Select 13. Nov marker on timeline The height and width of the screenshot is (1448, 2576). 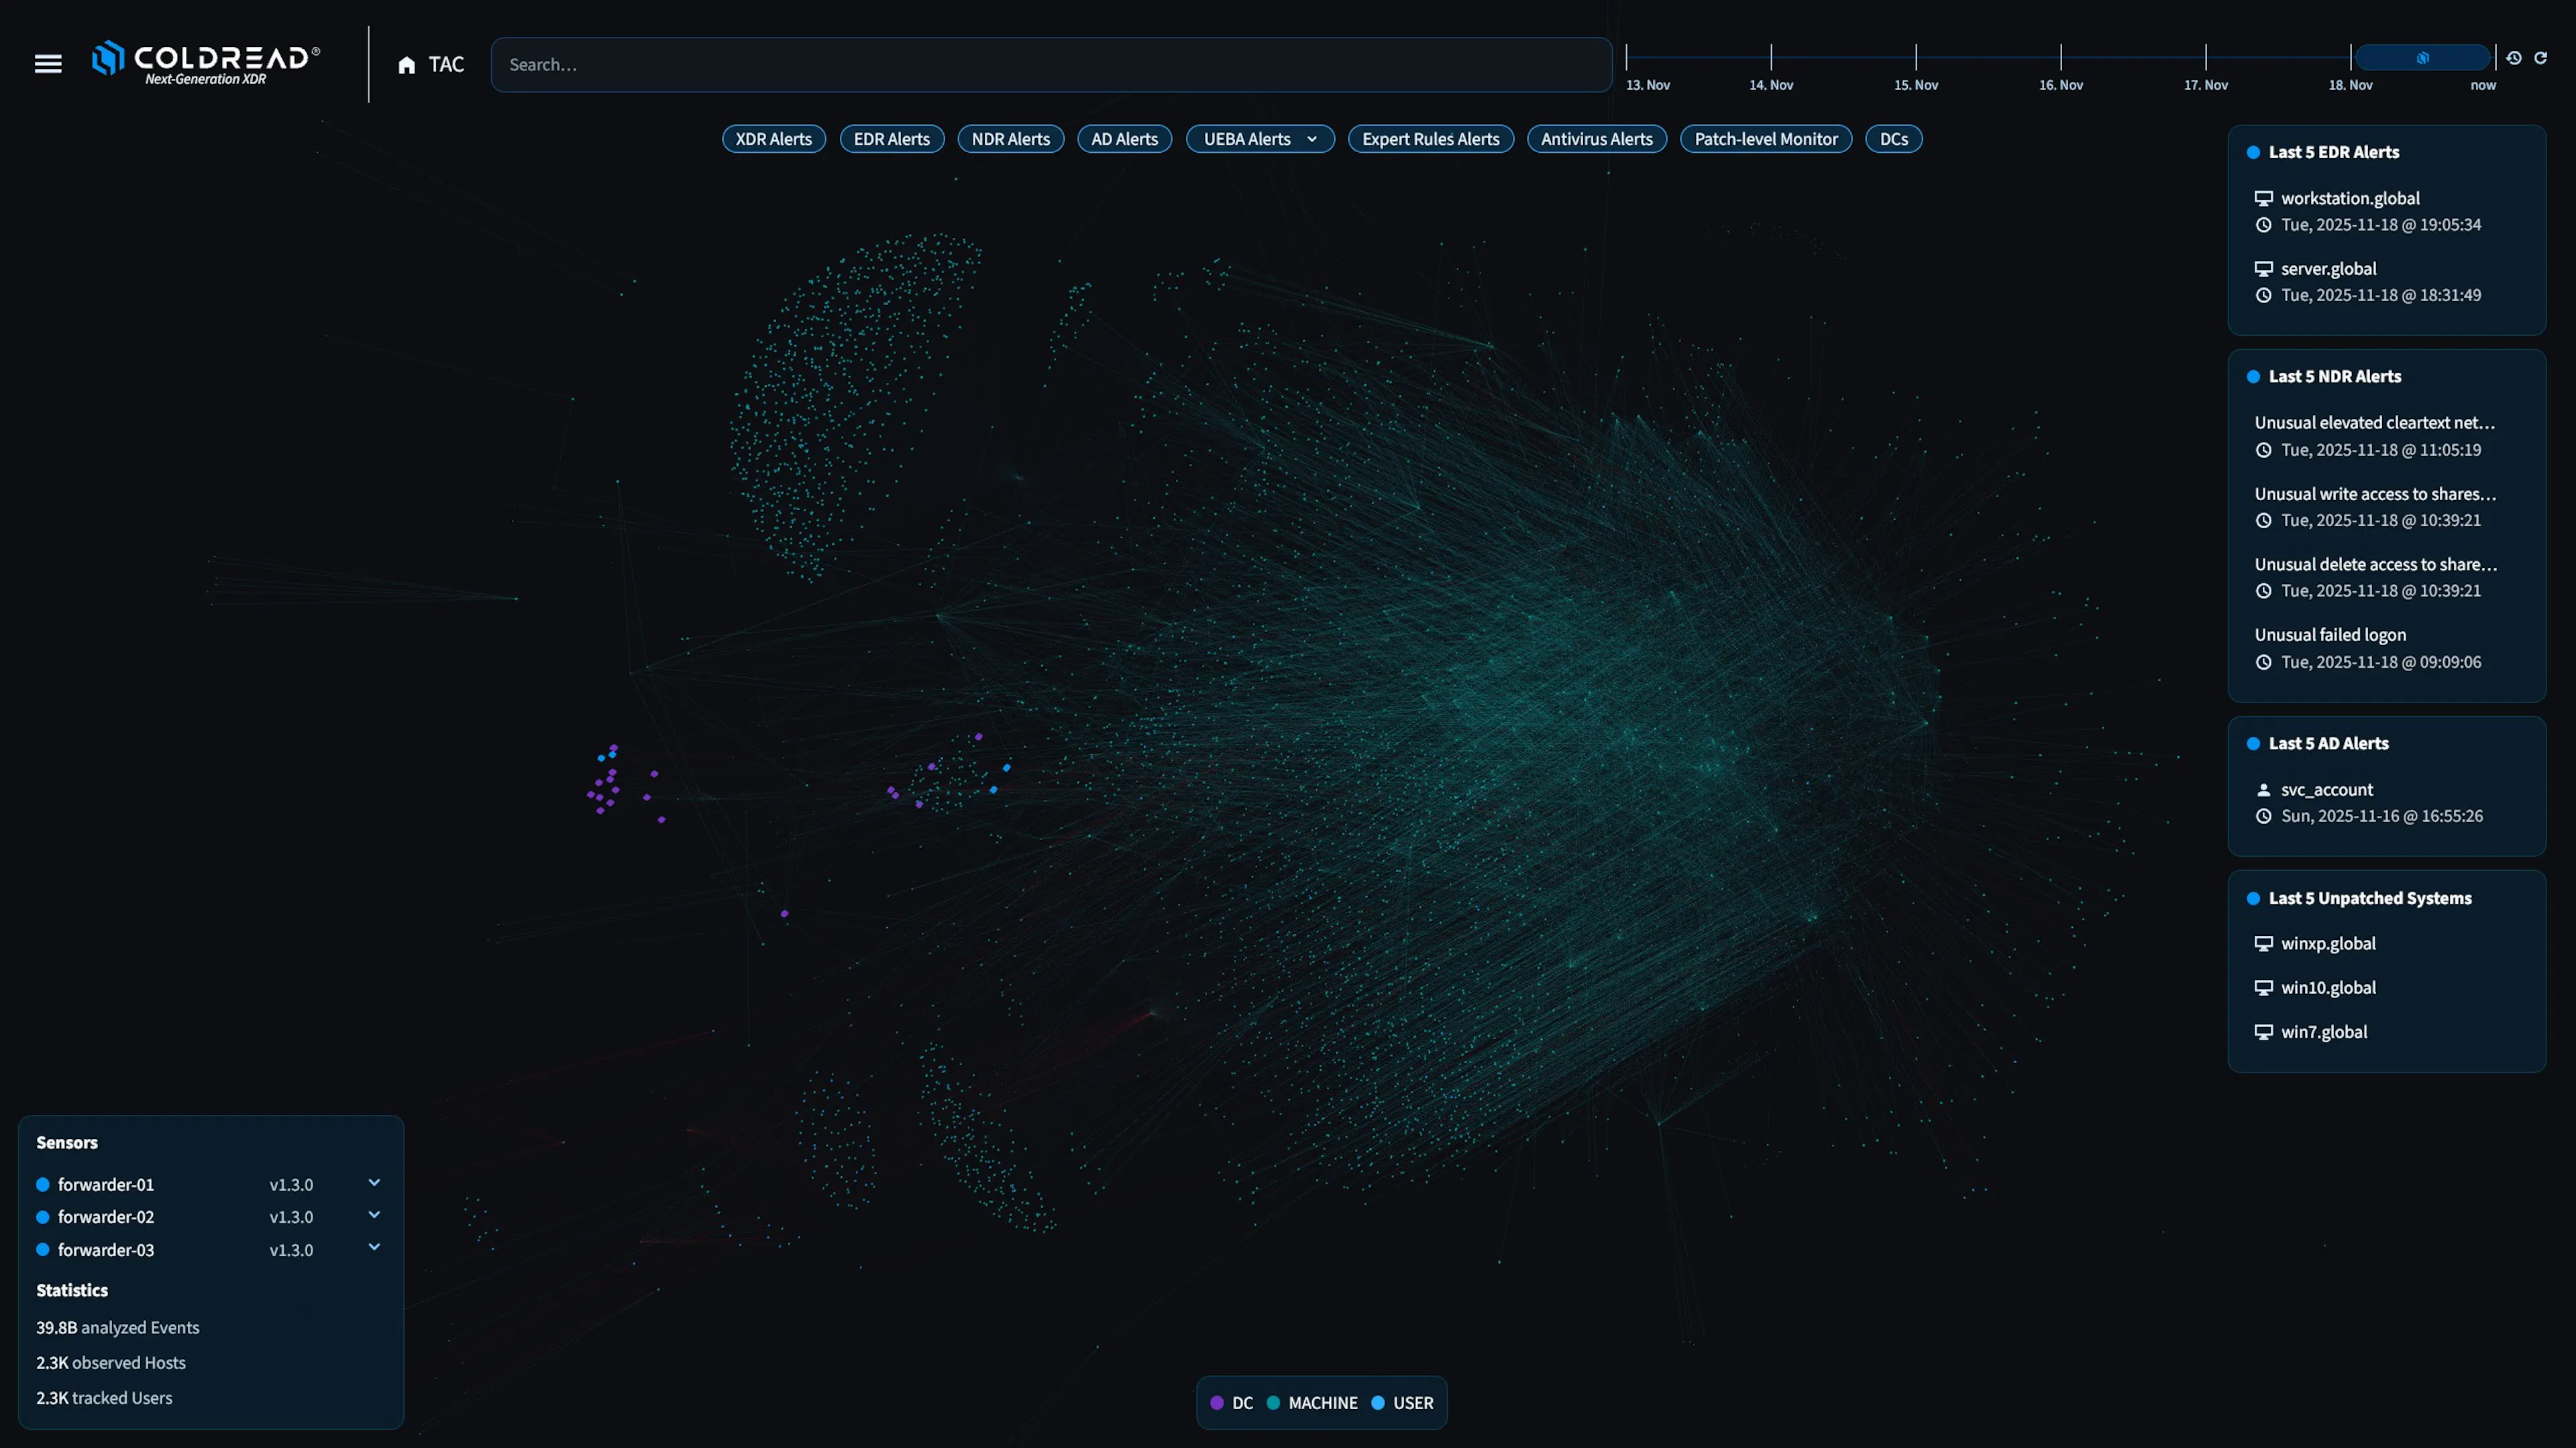click(x=1647, y=85)
